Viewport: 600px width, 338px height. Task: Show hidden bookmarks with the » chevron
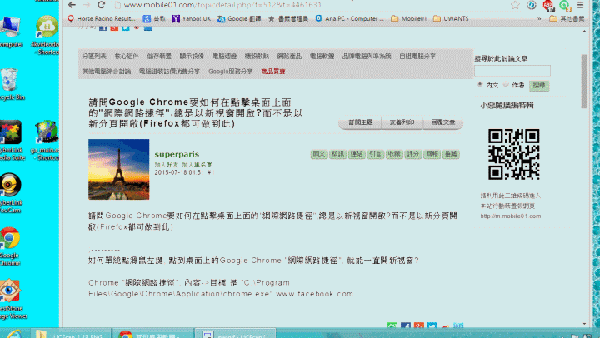(539, 19)
